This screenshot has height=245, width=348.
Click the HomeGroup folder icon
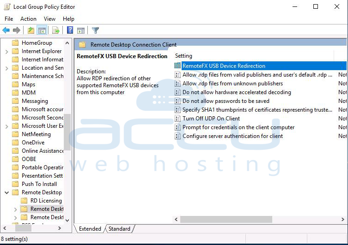[x=15, y=43]
